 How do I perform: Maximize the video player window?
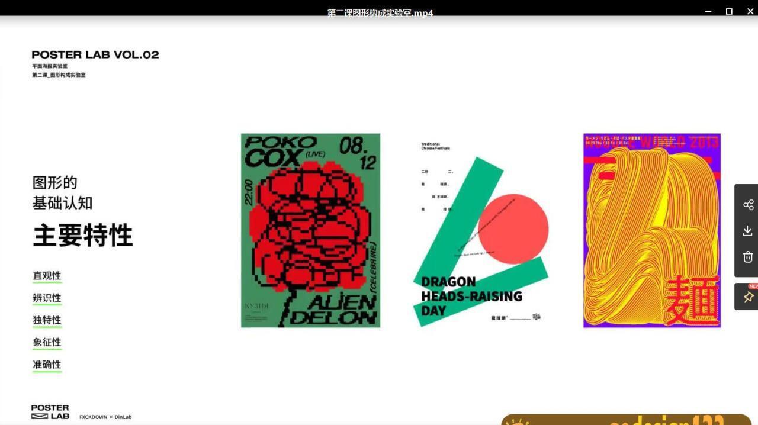(729, 12)
